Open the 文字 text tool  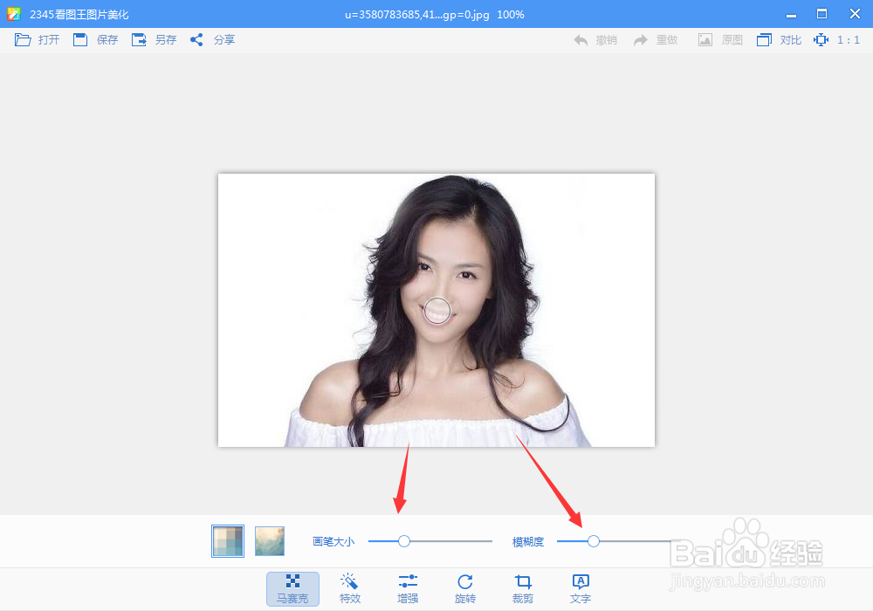click(581, 588)
